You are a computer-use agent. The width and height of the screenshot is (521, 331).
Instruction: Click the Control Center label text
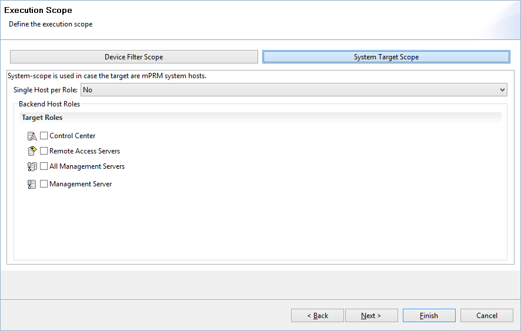pyautogui.click(x=72, y=136)
